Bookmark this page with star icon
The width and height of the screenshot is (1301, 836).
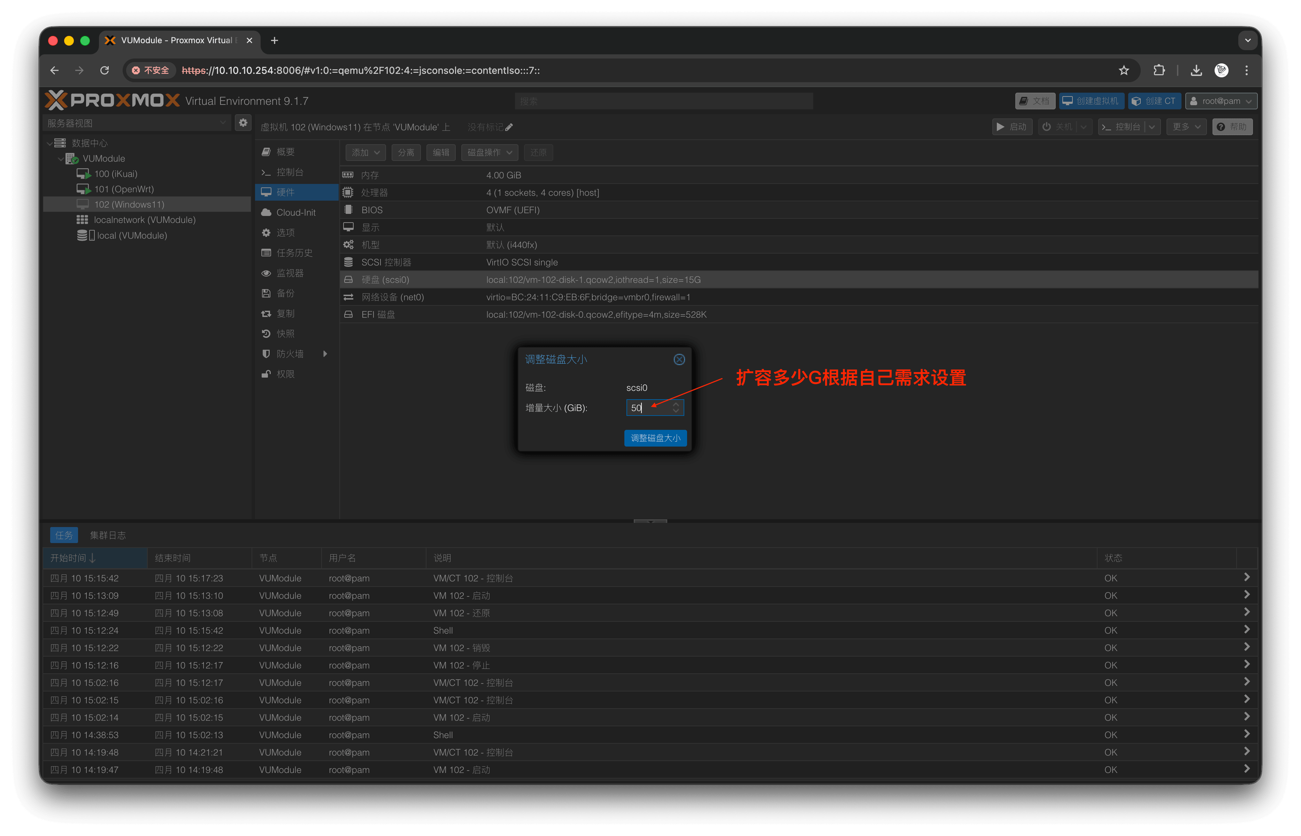tap(1123, 71)
